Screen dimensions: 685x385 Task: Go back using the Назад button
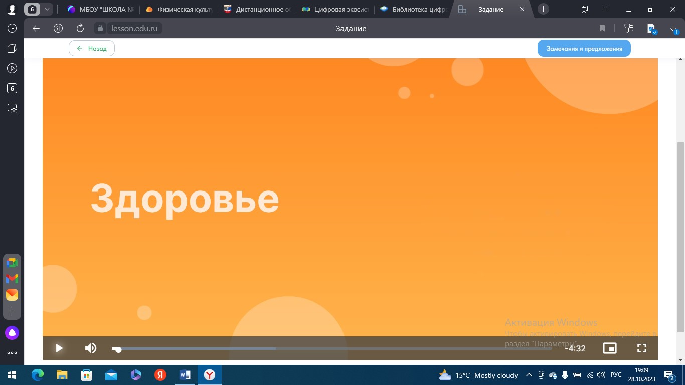tap(92, 49)
